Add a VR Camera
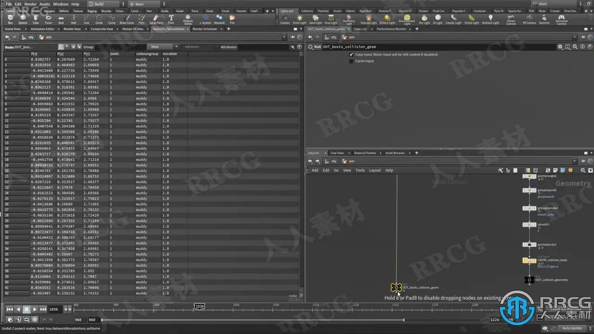This screenshot has height=334, width=594. point(529,19)
